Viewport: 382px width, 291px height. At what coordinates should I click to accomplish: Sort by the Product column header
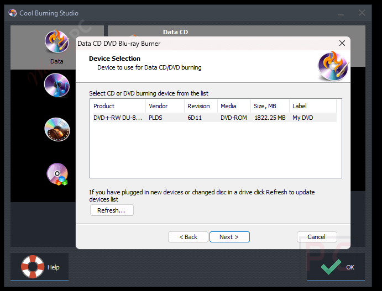coord(119,106)
